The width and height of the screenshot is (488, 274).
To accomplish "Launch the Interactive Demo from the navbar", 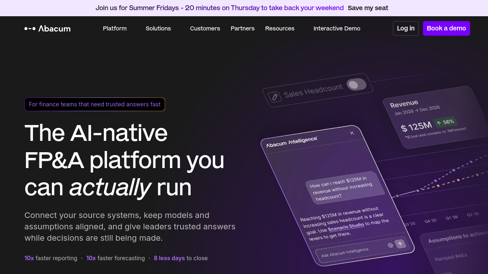I will [337, 28].
